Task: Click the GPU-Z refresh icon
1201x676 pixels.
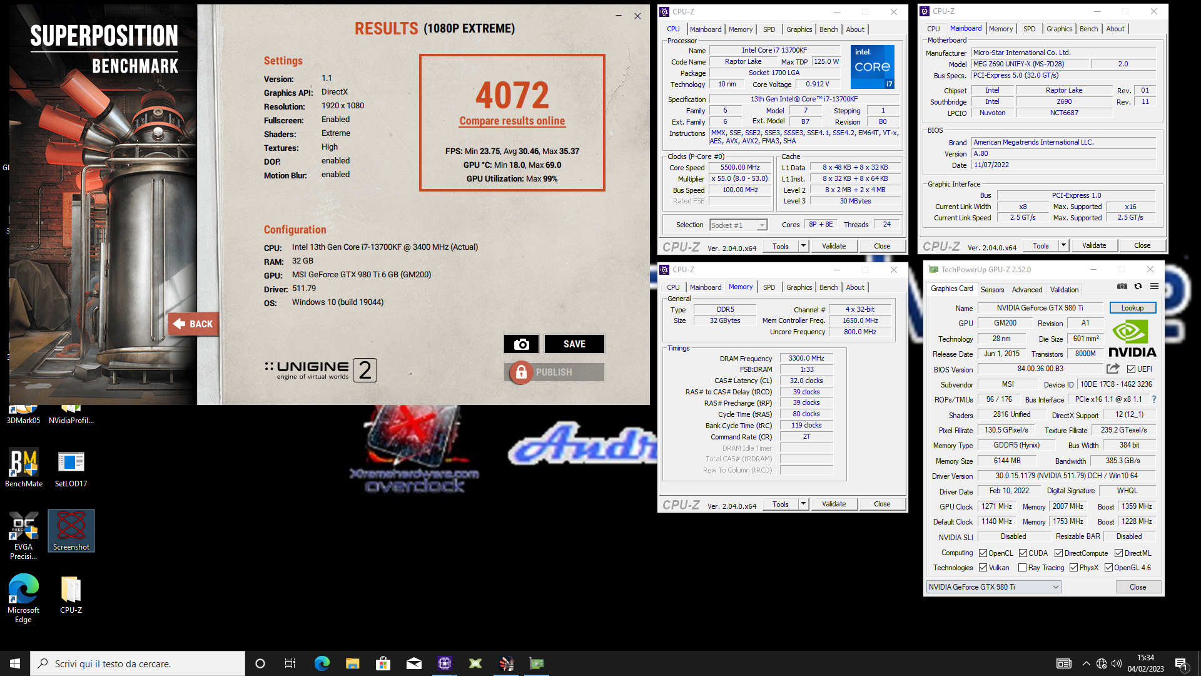Action: coord(1138,287)
